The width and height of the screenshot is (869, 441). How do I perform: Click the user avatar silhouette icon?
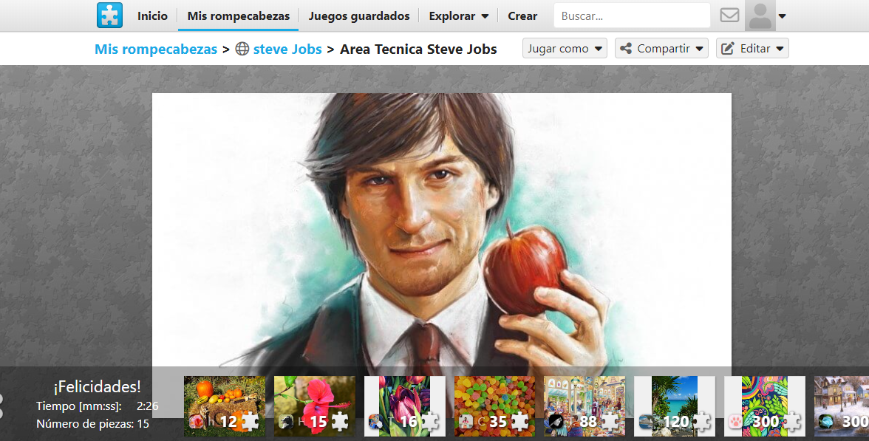[760, 16]
